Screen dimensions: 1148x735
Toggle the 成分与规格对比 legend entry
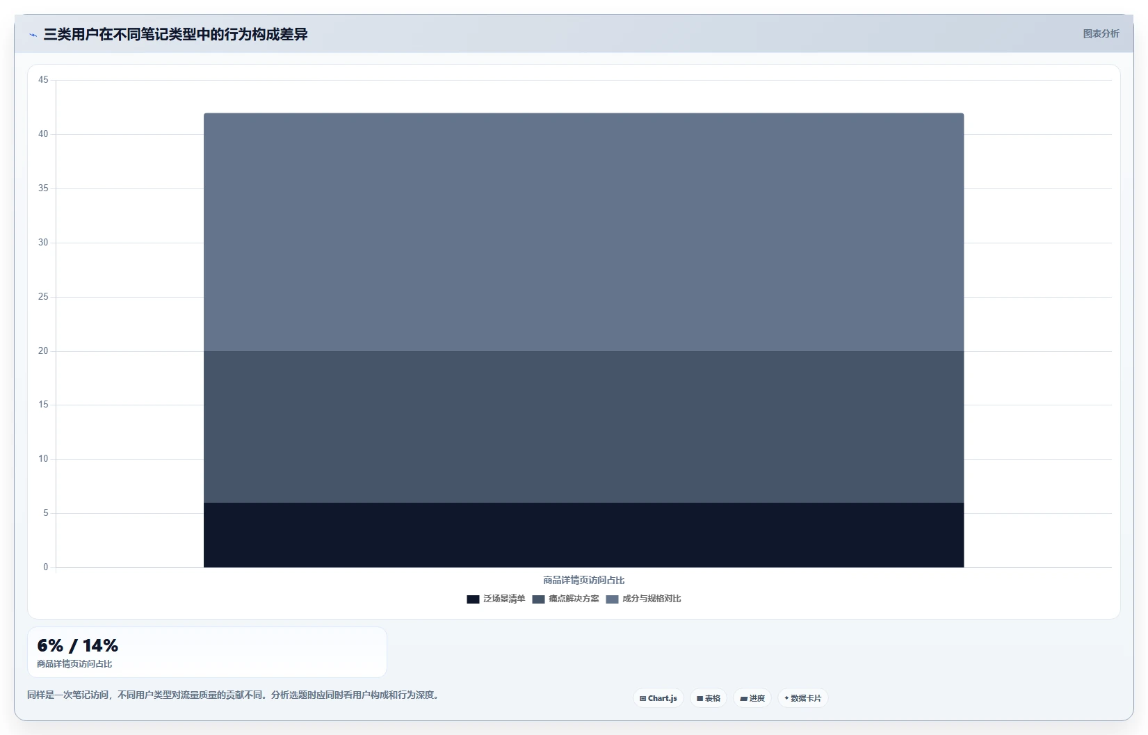(643, 599)
